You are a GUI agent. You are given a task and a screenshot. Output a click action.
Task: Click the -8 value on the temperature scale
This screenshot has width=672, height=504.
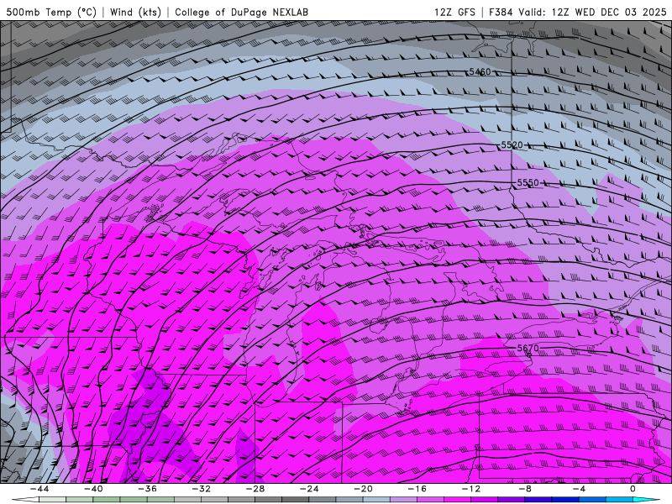click(x=526, y=489)
